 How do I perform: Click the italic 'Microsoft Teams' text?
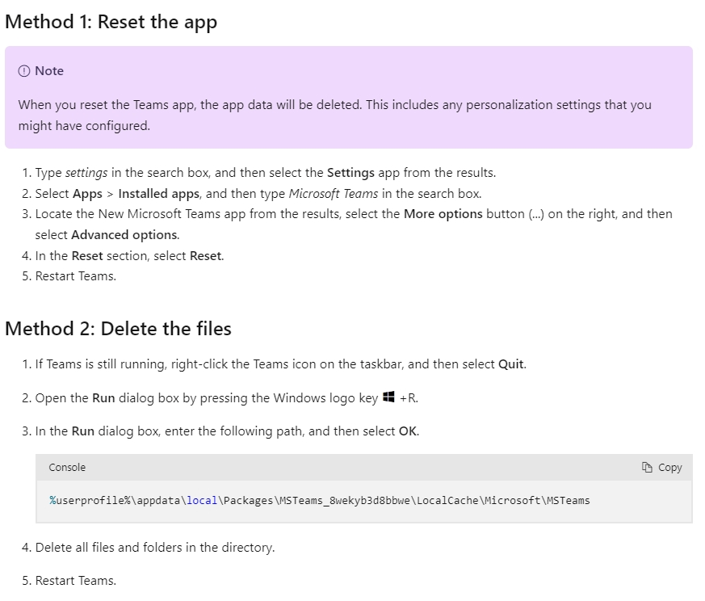(x=334, y=194)
